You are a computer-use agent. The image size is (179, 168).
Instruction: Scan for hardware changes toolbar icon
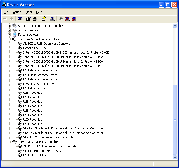[52, 19]
